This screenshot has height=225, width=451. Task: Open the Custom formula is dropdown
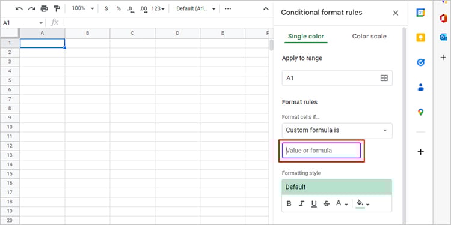[x=337, y=131]
